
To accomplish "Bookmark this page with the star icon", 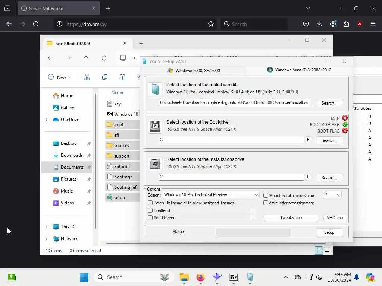I will [x=211, y=24].
